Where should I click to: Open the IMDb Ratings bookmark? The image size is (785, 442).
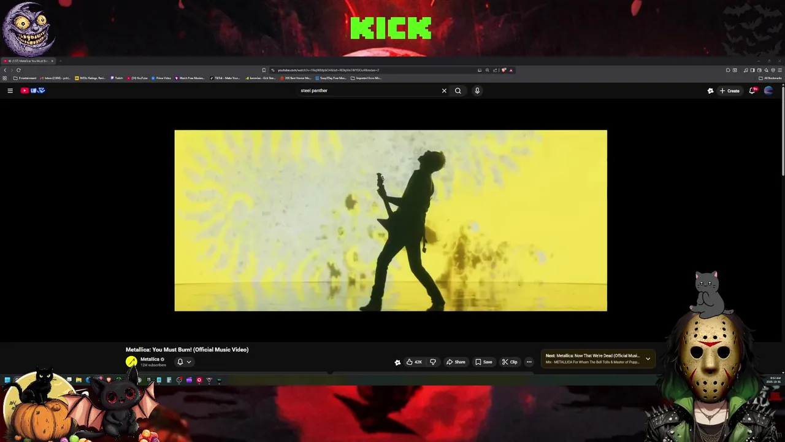tap(90, 78)
